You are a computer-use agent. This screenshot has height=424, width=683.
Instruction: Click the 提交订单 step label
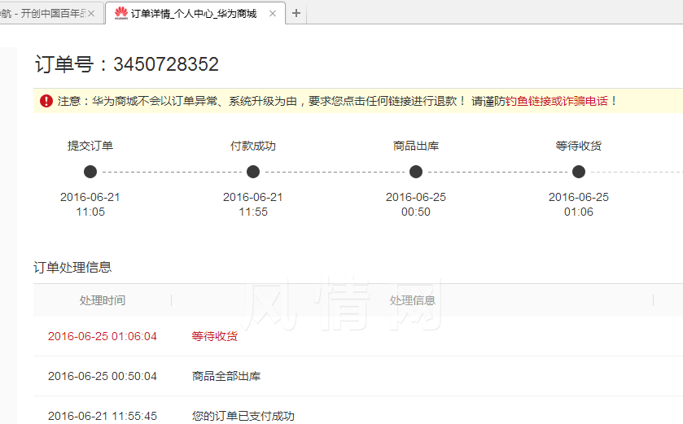click(90, 146)
